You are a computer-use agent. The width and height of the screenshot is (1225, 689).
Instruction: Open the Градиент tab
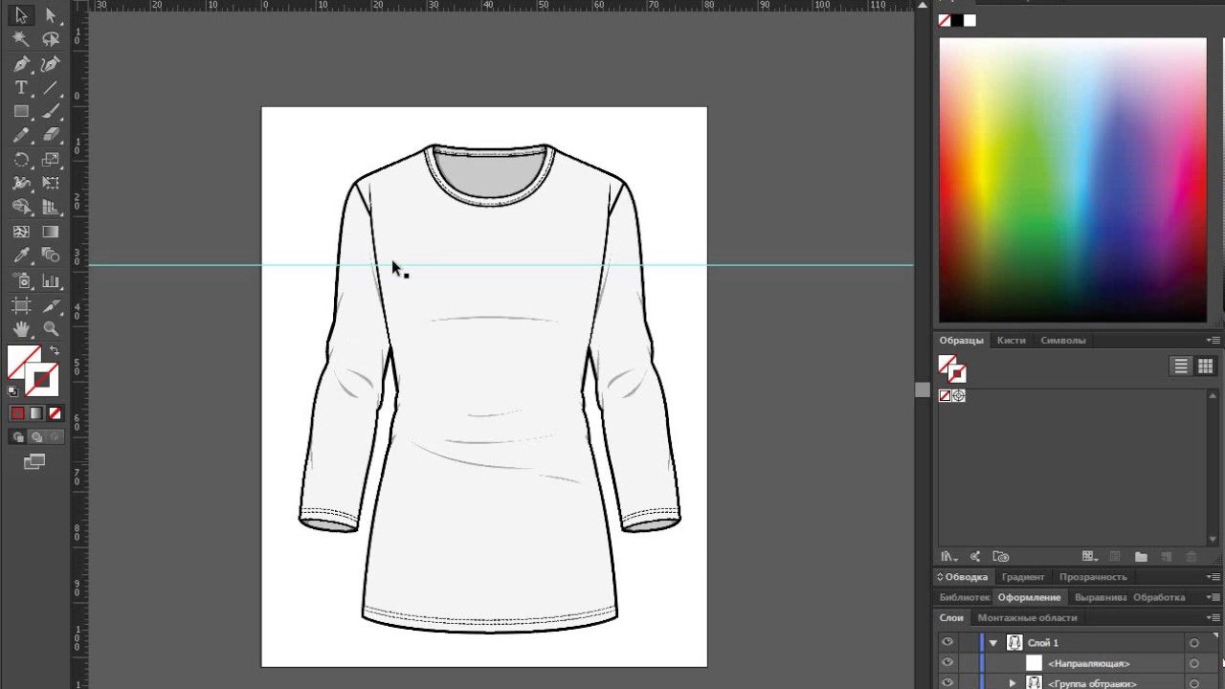[x=1023, y=577]
